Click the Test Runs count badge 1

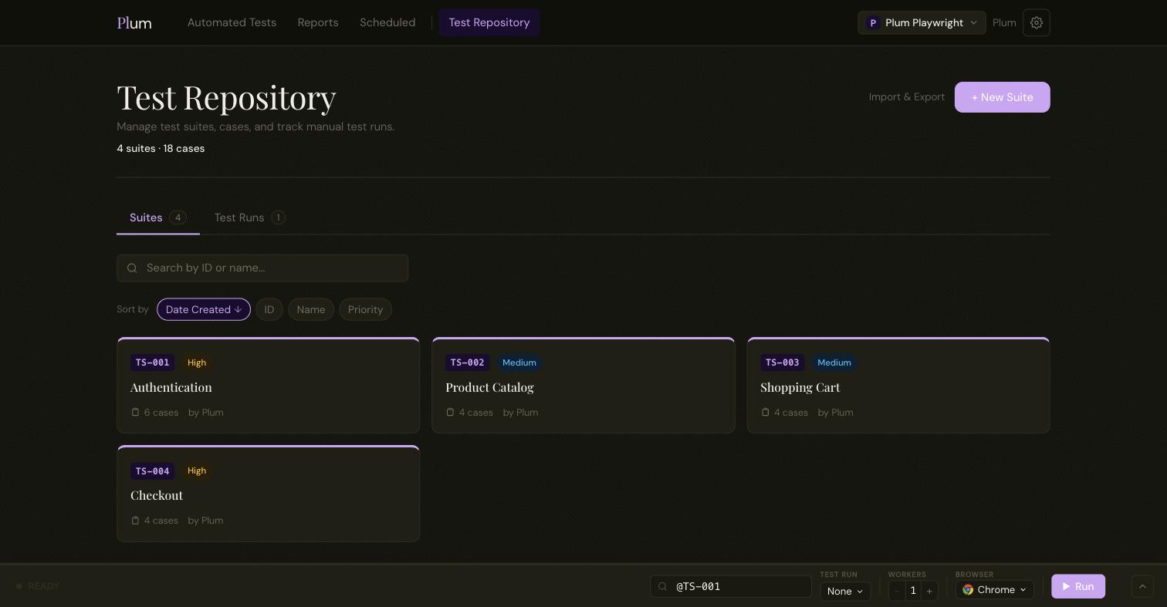click(x=278, y=218)
